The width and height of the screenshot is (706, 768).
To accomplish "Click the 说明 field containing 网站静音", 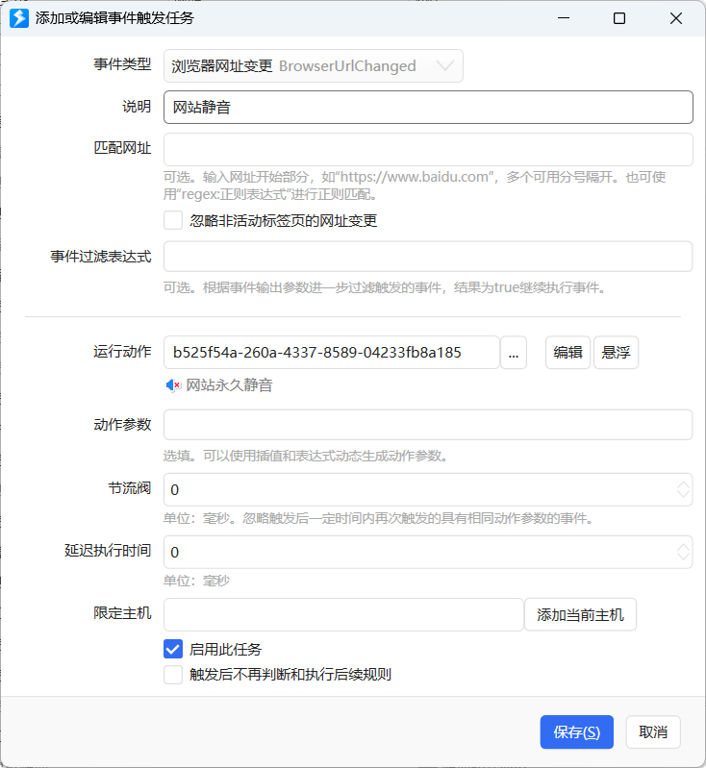I will pyautogui.click(x=428, y=108).
